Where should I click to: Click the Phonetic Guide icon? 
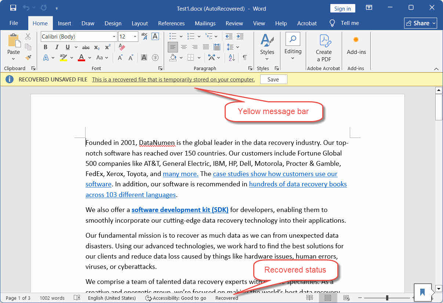pos(144,36)
